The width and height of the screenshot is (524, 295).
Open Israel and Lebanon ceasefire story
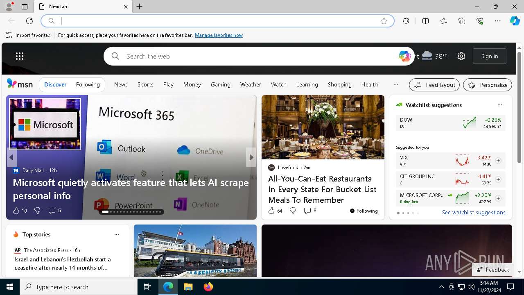[x=63, y=263]
